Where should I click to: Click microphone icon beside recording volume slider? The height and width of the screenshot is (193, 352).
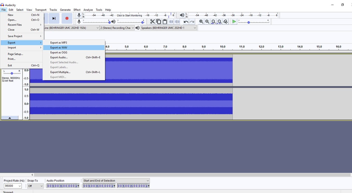79,22
